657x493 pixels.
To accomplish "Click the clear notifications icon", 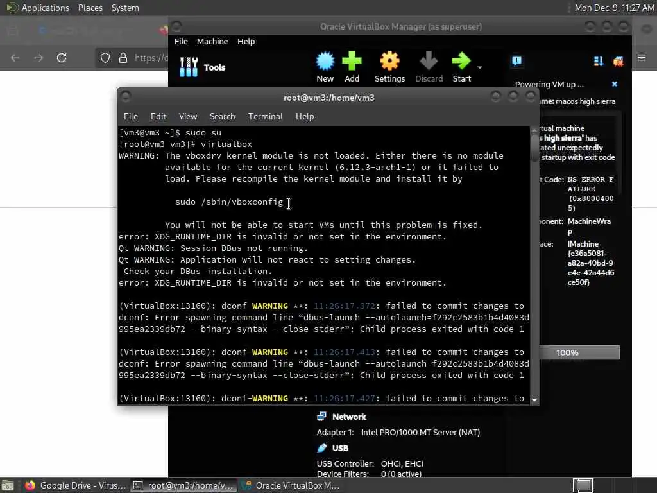I will [x=618, y=62].
